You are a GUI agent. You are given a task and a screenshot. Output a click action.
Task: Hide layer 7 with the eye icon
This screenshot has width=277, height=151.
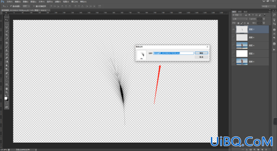[233, 29]
